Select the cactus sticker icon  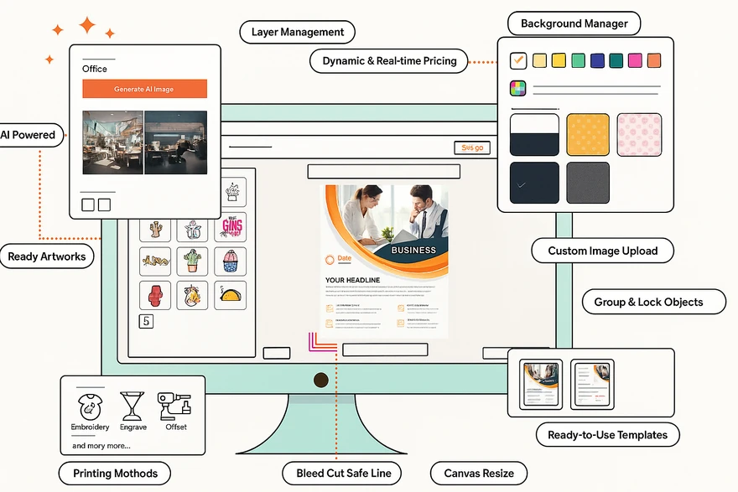coord(192,261)
